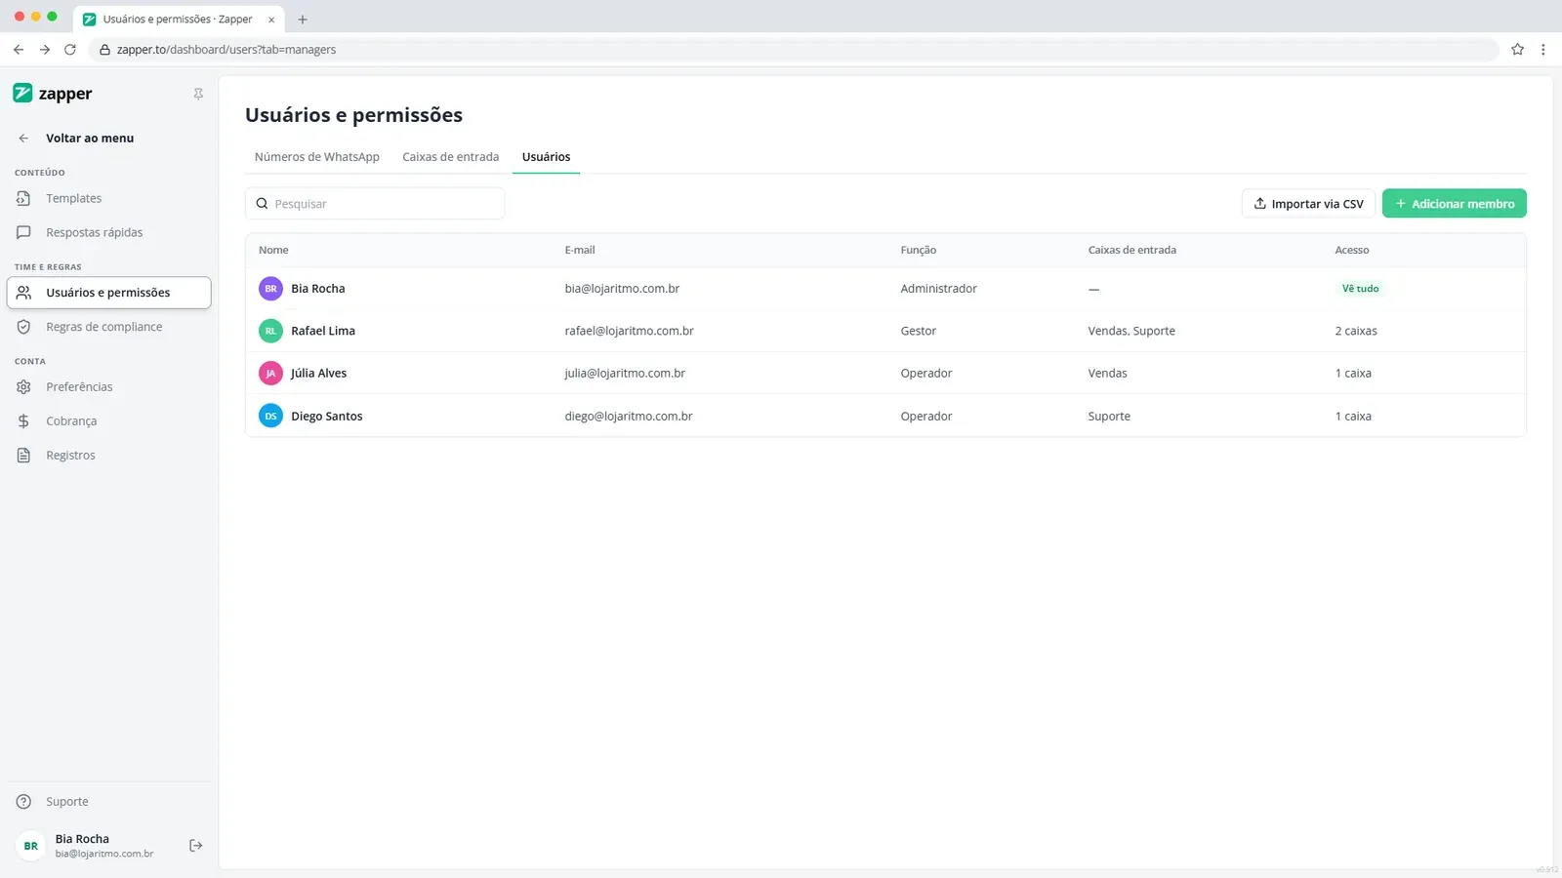Click the browser address bar

(x=796, y=50)
